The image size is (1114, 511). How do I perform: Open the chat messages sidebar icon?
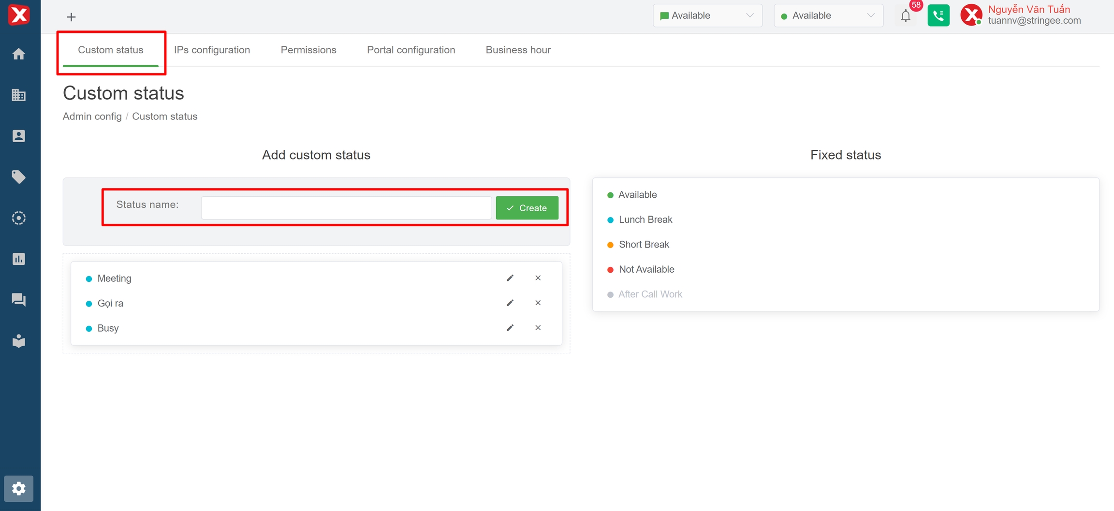tap(19, 300)
